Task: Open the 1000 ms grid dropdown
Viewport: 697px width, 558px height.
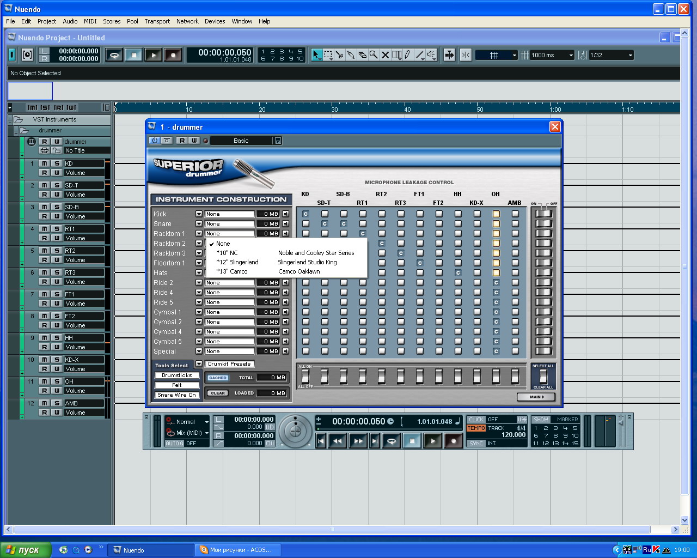Action: 571,55
